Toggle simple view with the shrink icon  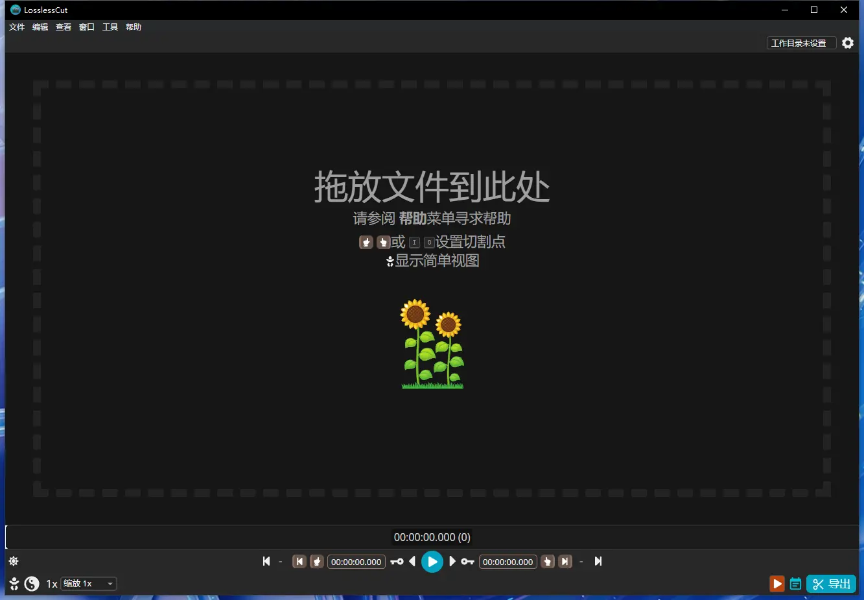pos(13,583)
